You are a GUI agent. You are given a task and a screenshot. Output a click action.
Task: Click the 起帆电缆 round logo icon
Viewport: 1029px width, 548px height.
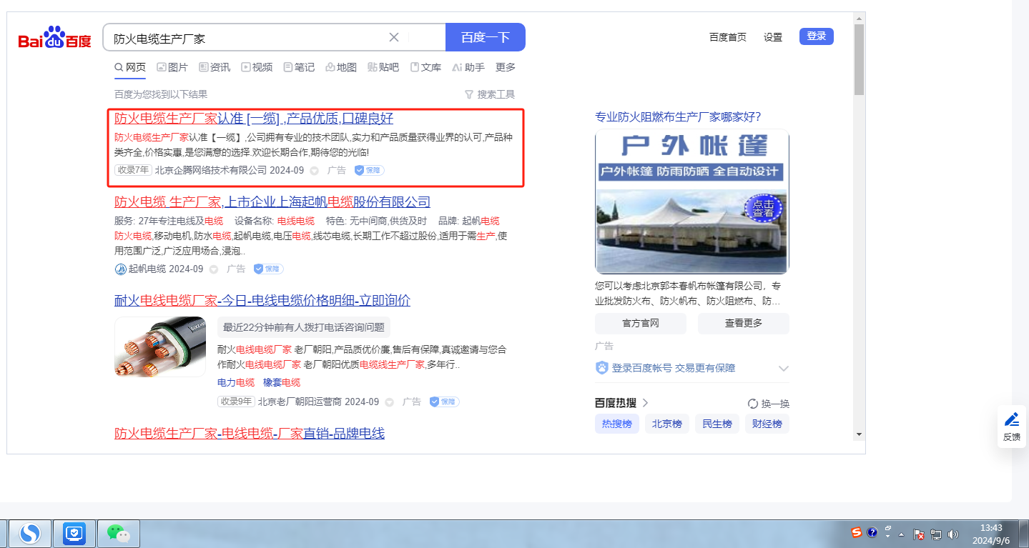point(120,269)
